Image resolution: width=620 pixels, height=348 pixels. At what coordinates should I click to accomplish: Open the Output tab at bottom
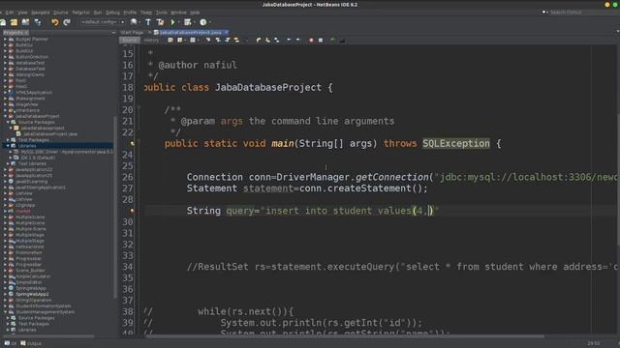pyautogui.click(x=31, y=344)
